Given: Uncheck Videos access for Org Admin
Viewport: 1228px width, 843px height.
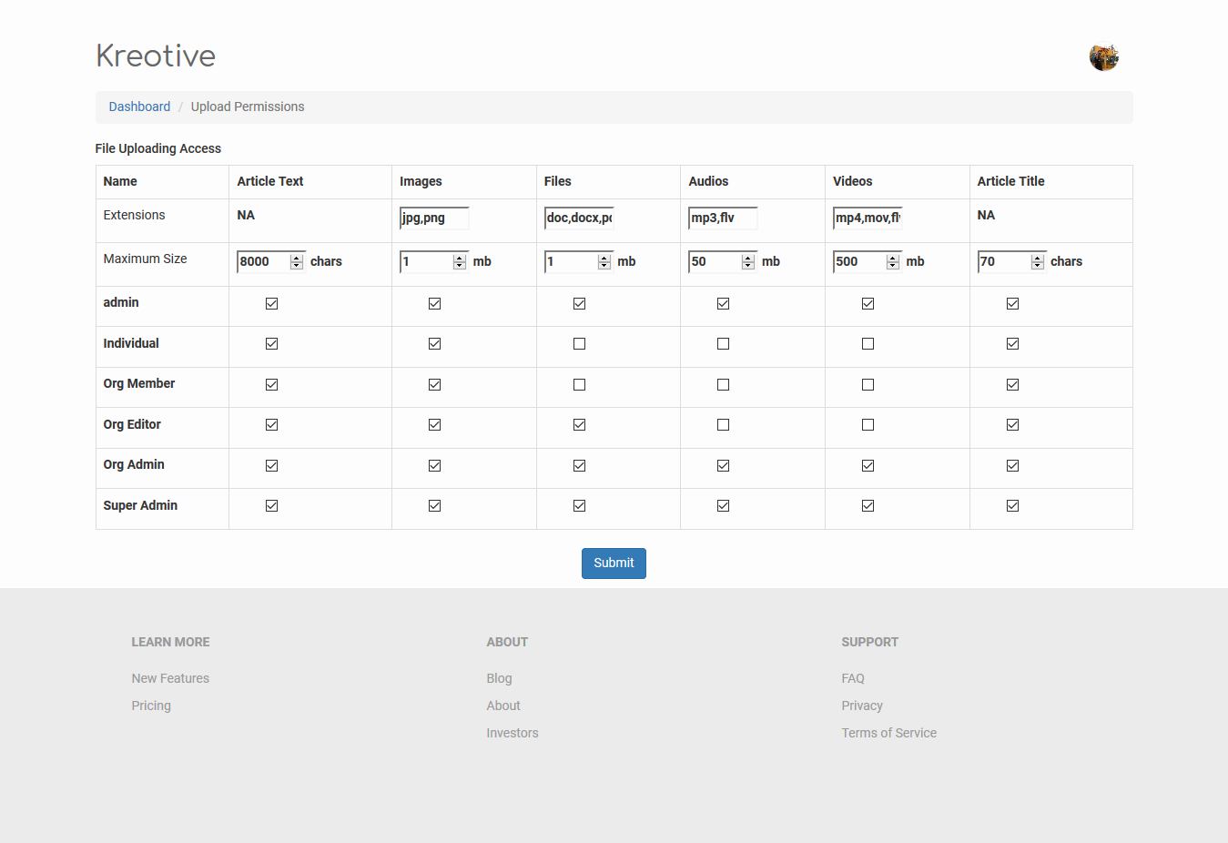Looking at the screenshot, I should [868, 466].
